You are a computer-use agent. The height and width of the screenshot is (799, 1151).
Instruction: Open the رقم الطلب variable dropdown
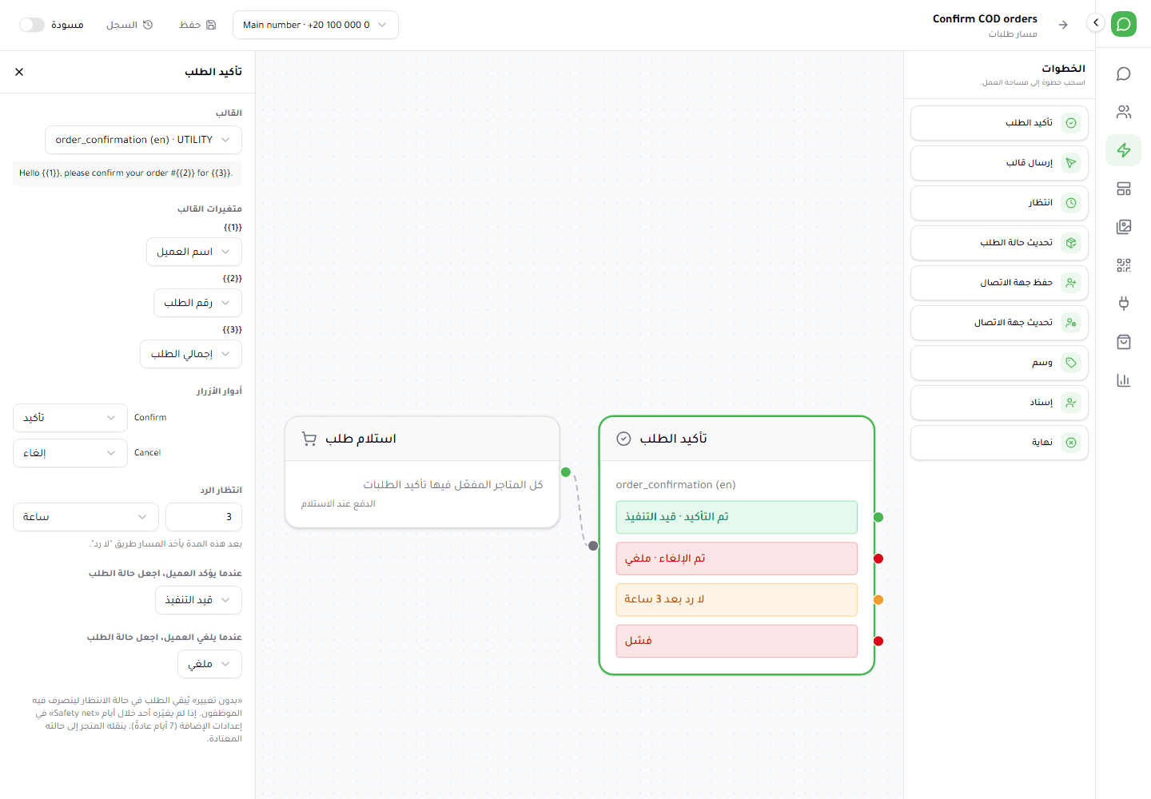pos(197,303)
